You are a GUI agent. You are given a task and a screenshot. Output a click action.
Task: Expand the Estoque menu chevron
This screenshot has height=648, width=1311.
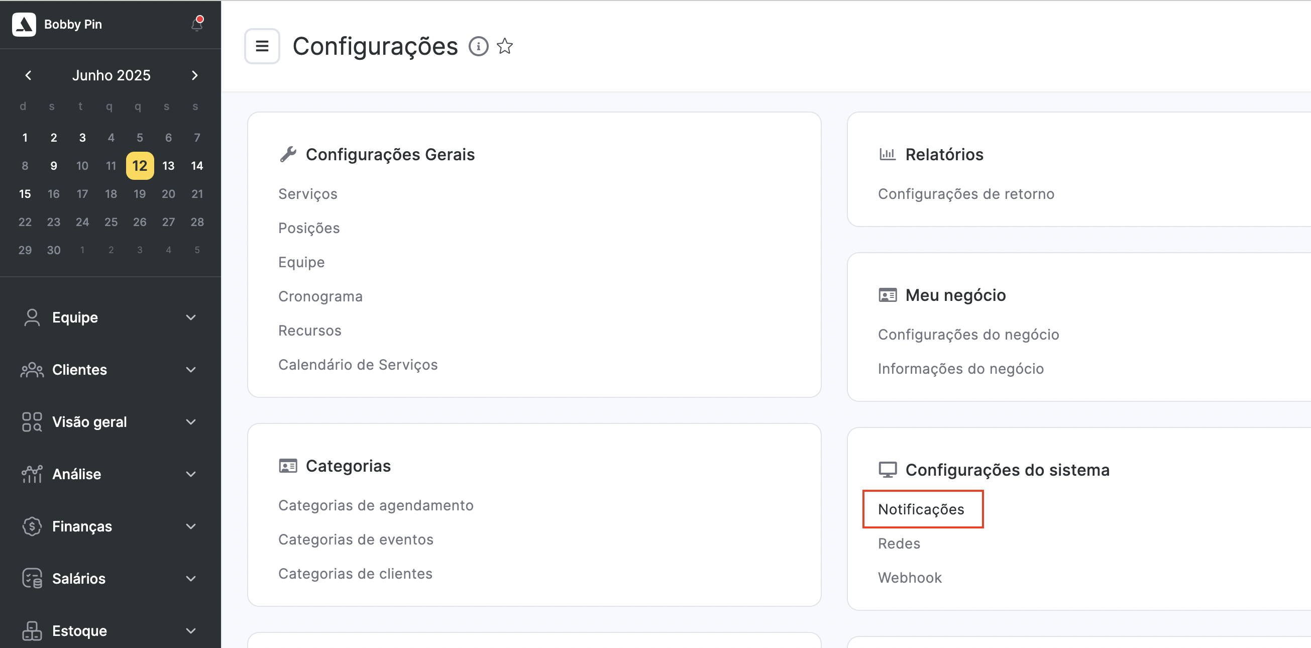191,631
